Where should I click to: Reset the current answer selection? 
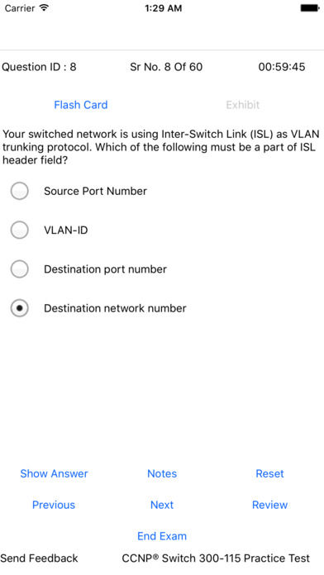(x=269, y=473)
